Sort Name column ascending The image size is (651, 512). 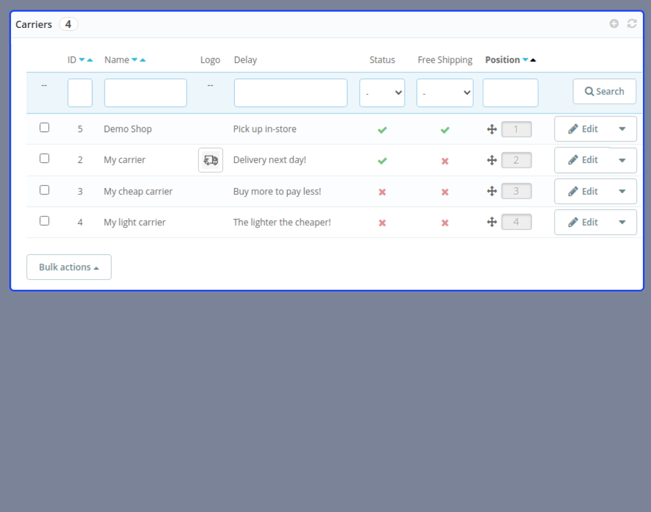tap(143, 60)
